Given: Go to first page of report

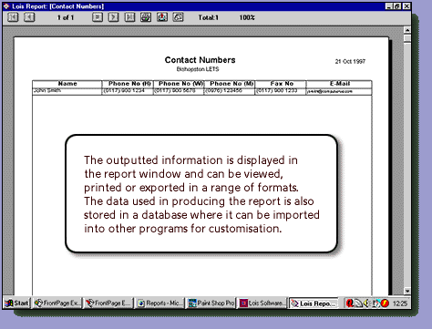Looking at the screenshot, I should pos(13,17).
